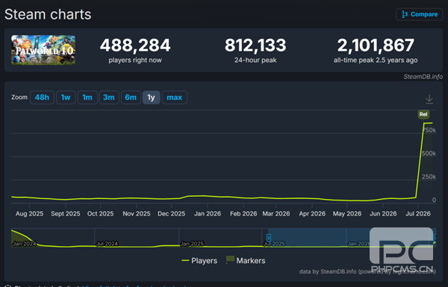The width and height of the screenshot is (448, 287).
Task: Set chart zoom to 6m
Action: (131, 98)
